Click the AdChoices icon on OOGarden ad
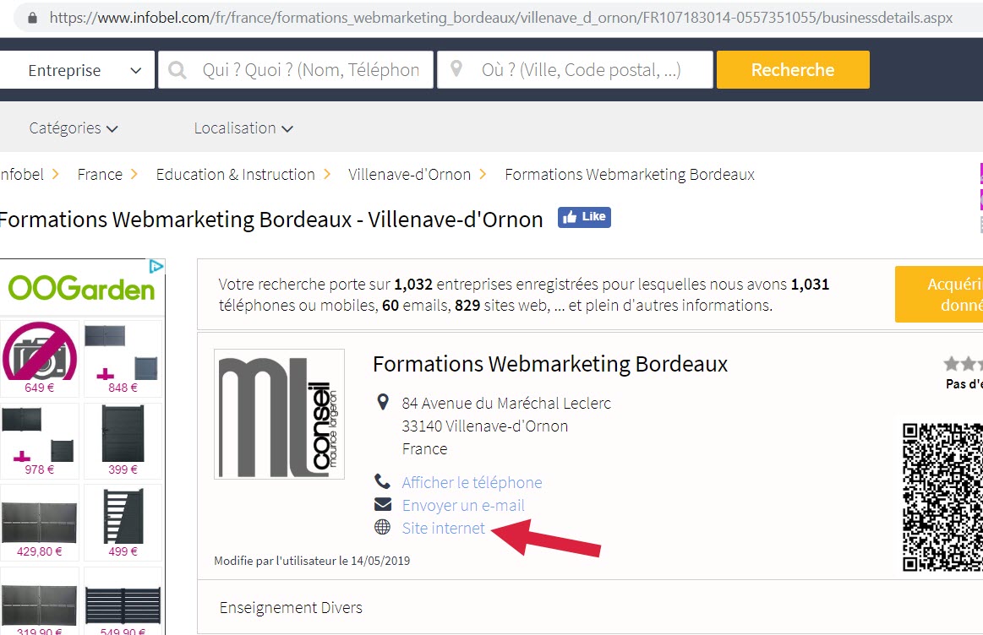The height and width of the screenshot is (635, 983). 156,266
